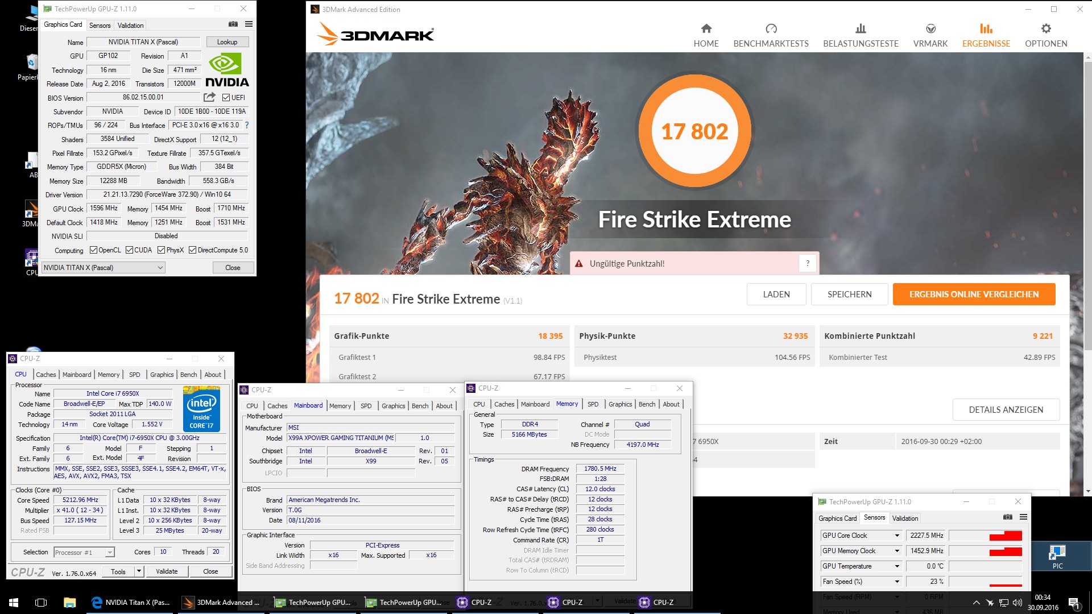Expand the GPU Memory Clock sensor dropdown
The height and width of the screenshot is (614, 1092).
pyautogui.click(x=897, y=551)
